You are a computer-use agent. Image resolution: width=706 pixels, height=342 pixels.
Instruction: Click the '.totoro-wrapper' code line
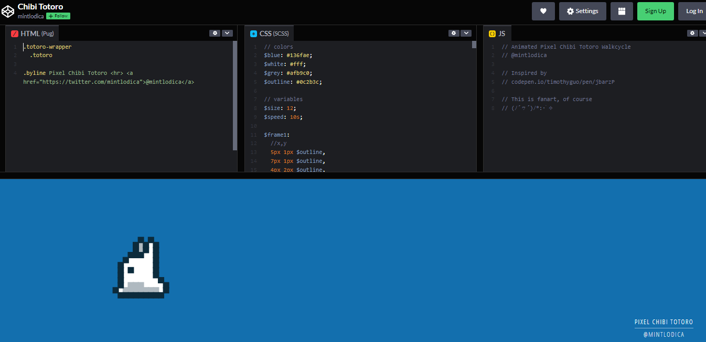pyautogui.click(x=47, y=47)
